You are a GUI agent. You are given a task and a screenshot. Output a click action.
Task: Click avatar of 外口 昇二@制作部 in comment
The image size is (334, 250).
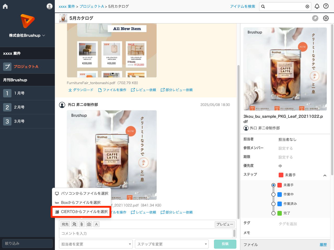pos(62,105)
